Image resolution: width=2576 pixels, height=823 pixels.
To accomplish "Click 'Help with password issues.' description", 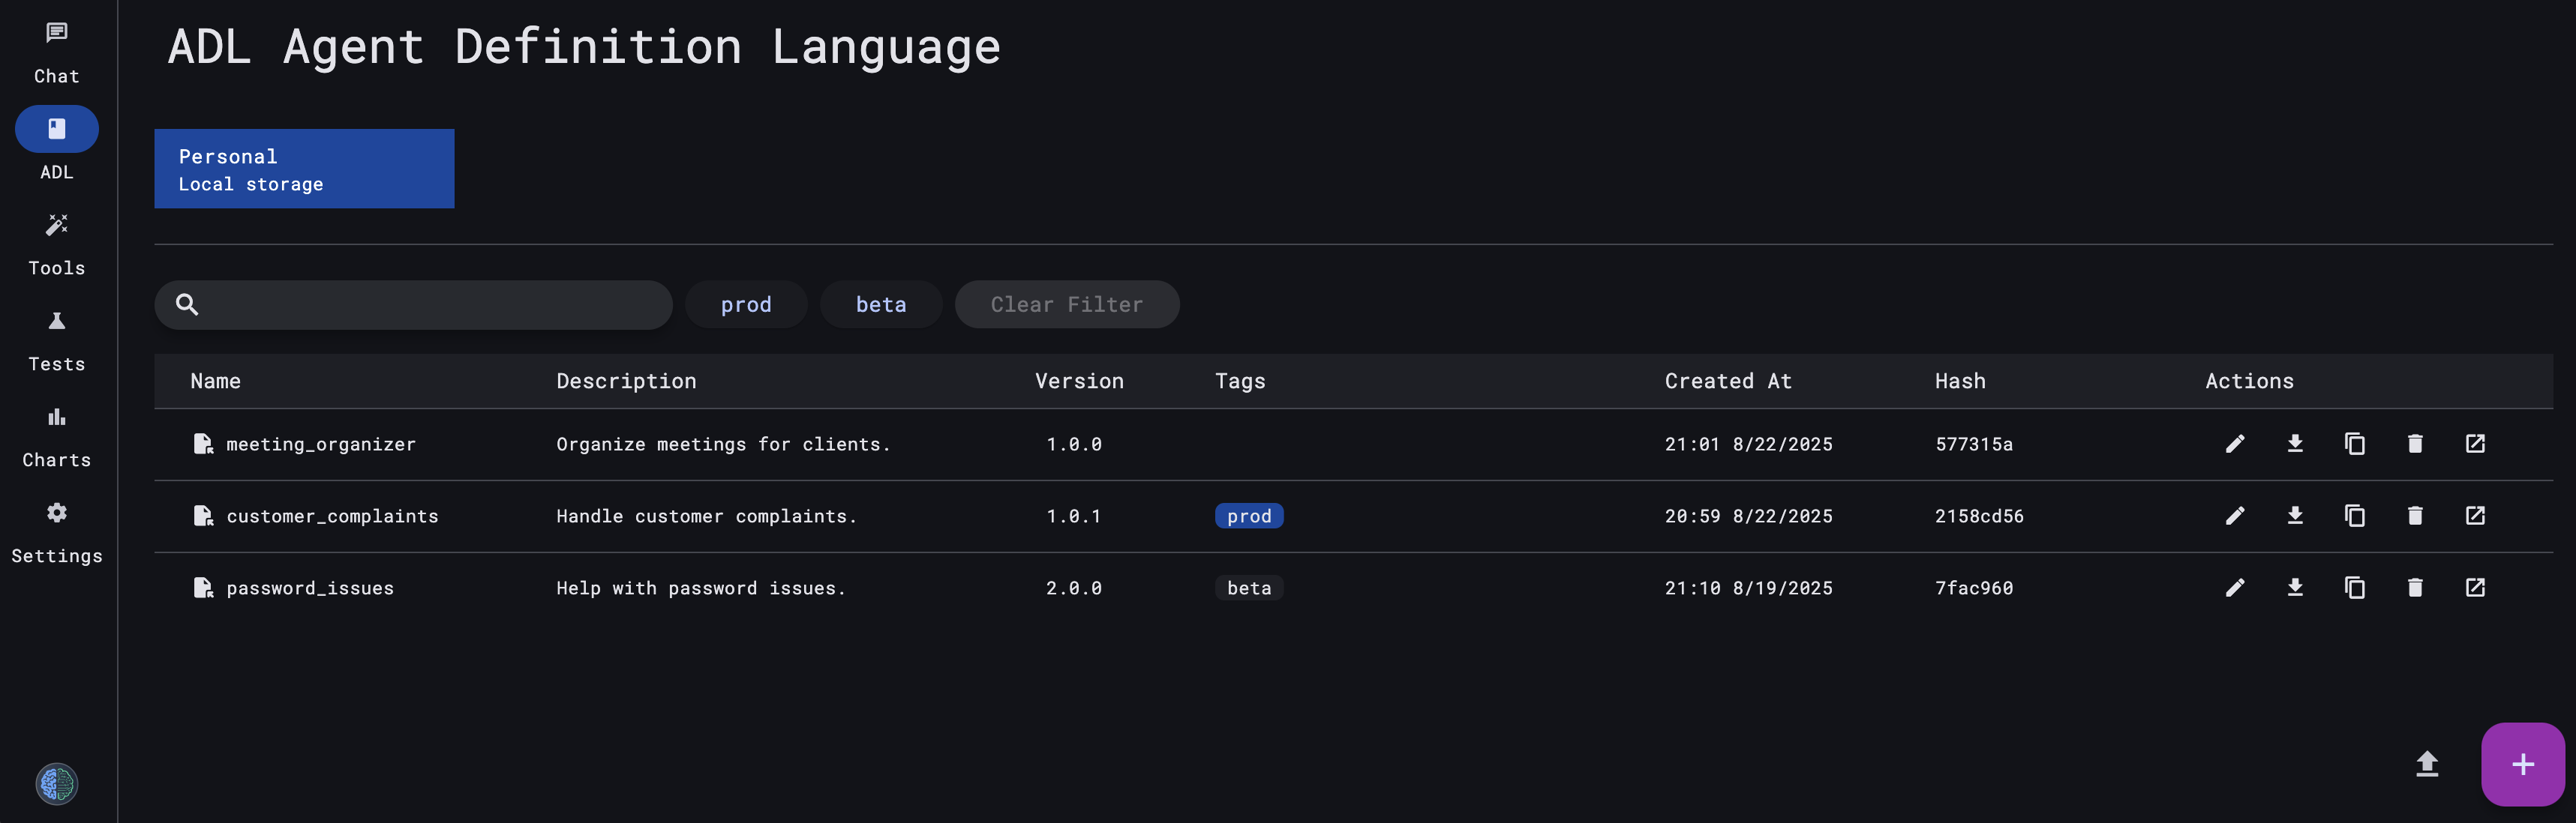I will [x=701, y=588].
